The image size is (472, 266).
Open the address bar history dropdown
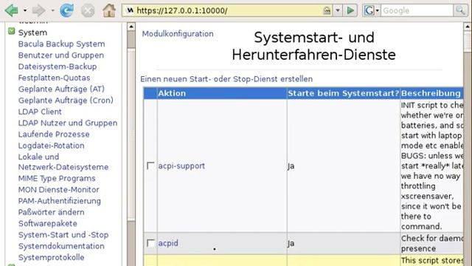point(338,10)
